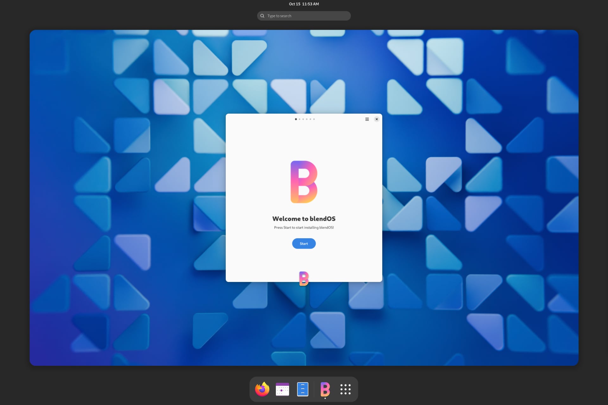Open the Files cabinet icon in dock
The image size is (608, 405).
(x=303, y=389)
